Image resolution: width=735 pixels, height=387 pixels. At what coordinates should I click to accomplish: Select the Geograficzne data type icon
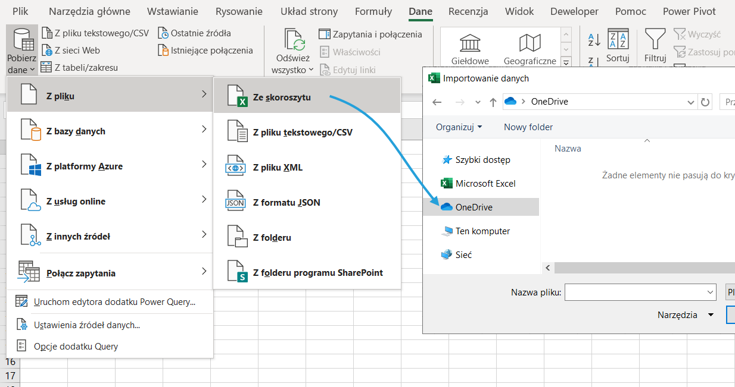coord(530,43)
